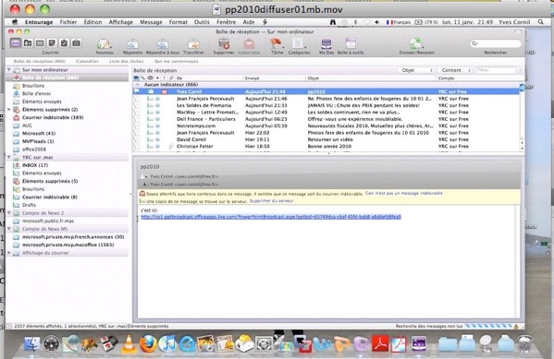
Task: Delete the message using Supprimer icon
Action: coord(224,44)
